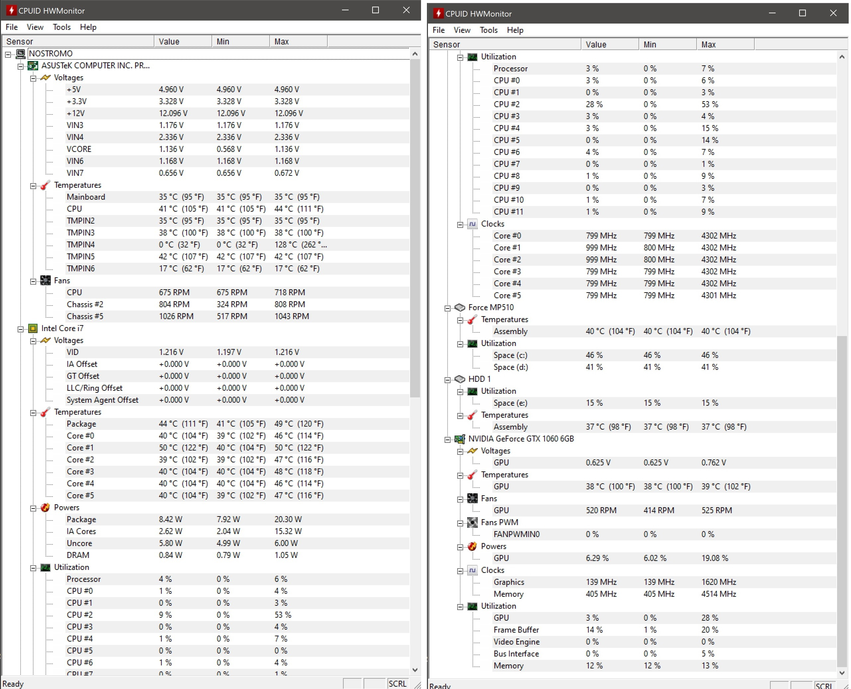Click the ASUSTeK motherboard icon
This screenshot has height=689, width=851.
click(34, 66)
